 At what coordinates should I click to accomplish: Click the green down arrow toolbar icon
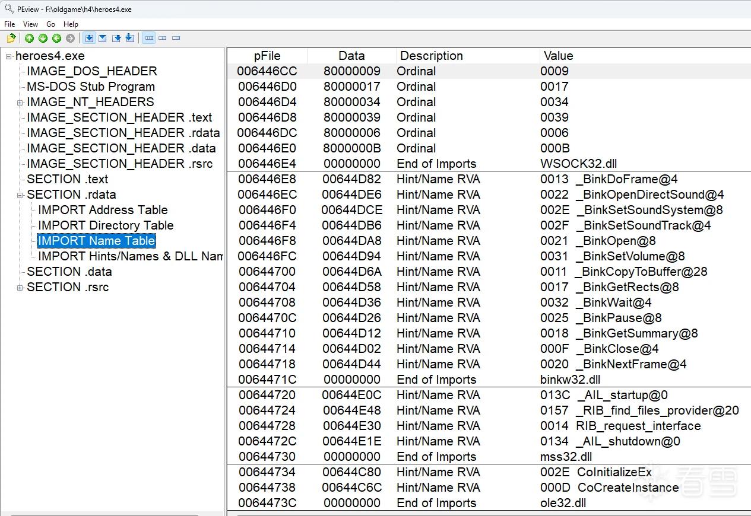coord(43,39)
